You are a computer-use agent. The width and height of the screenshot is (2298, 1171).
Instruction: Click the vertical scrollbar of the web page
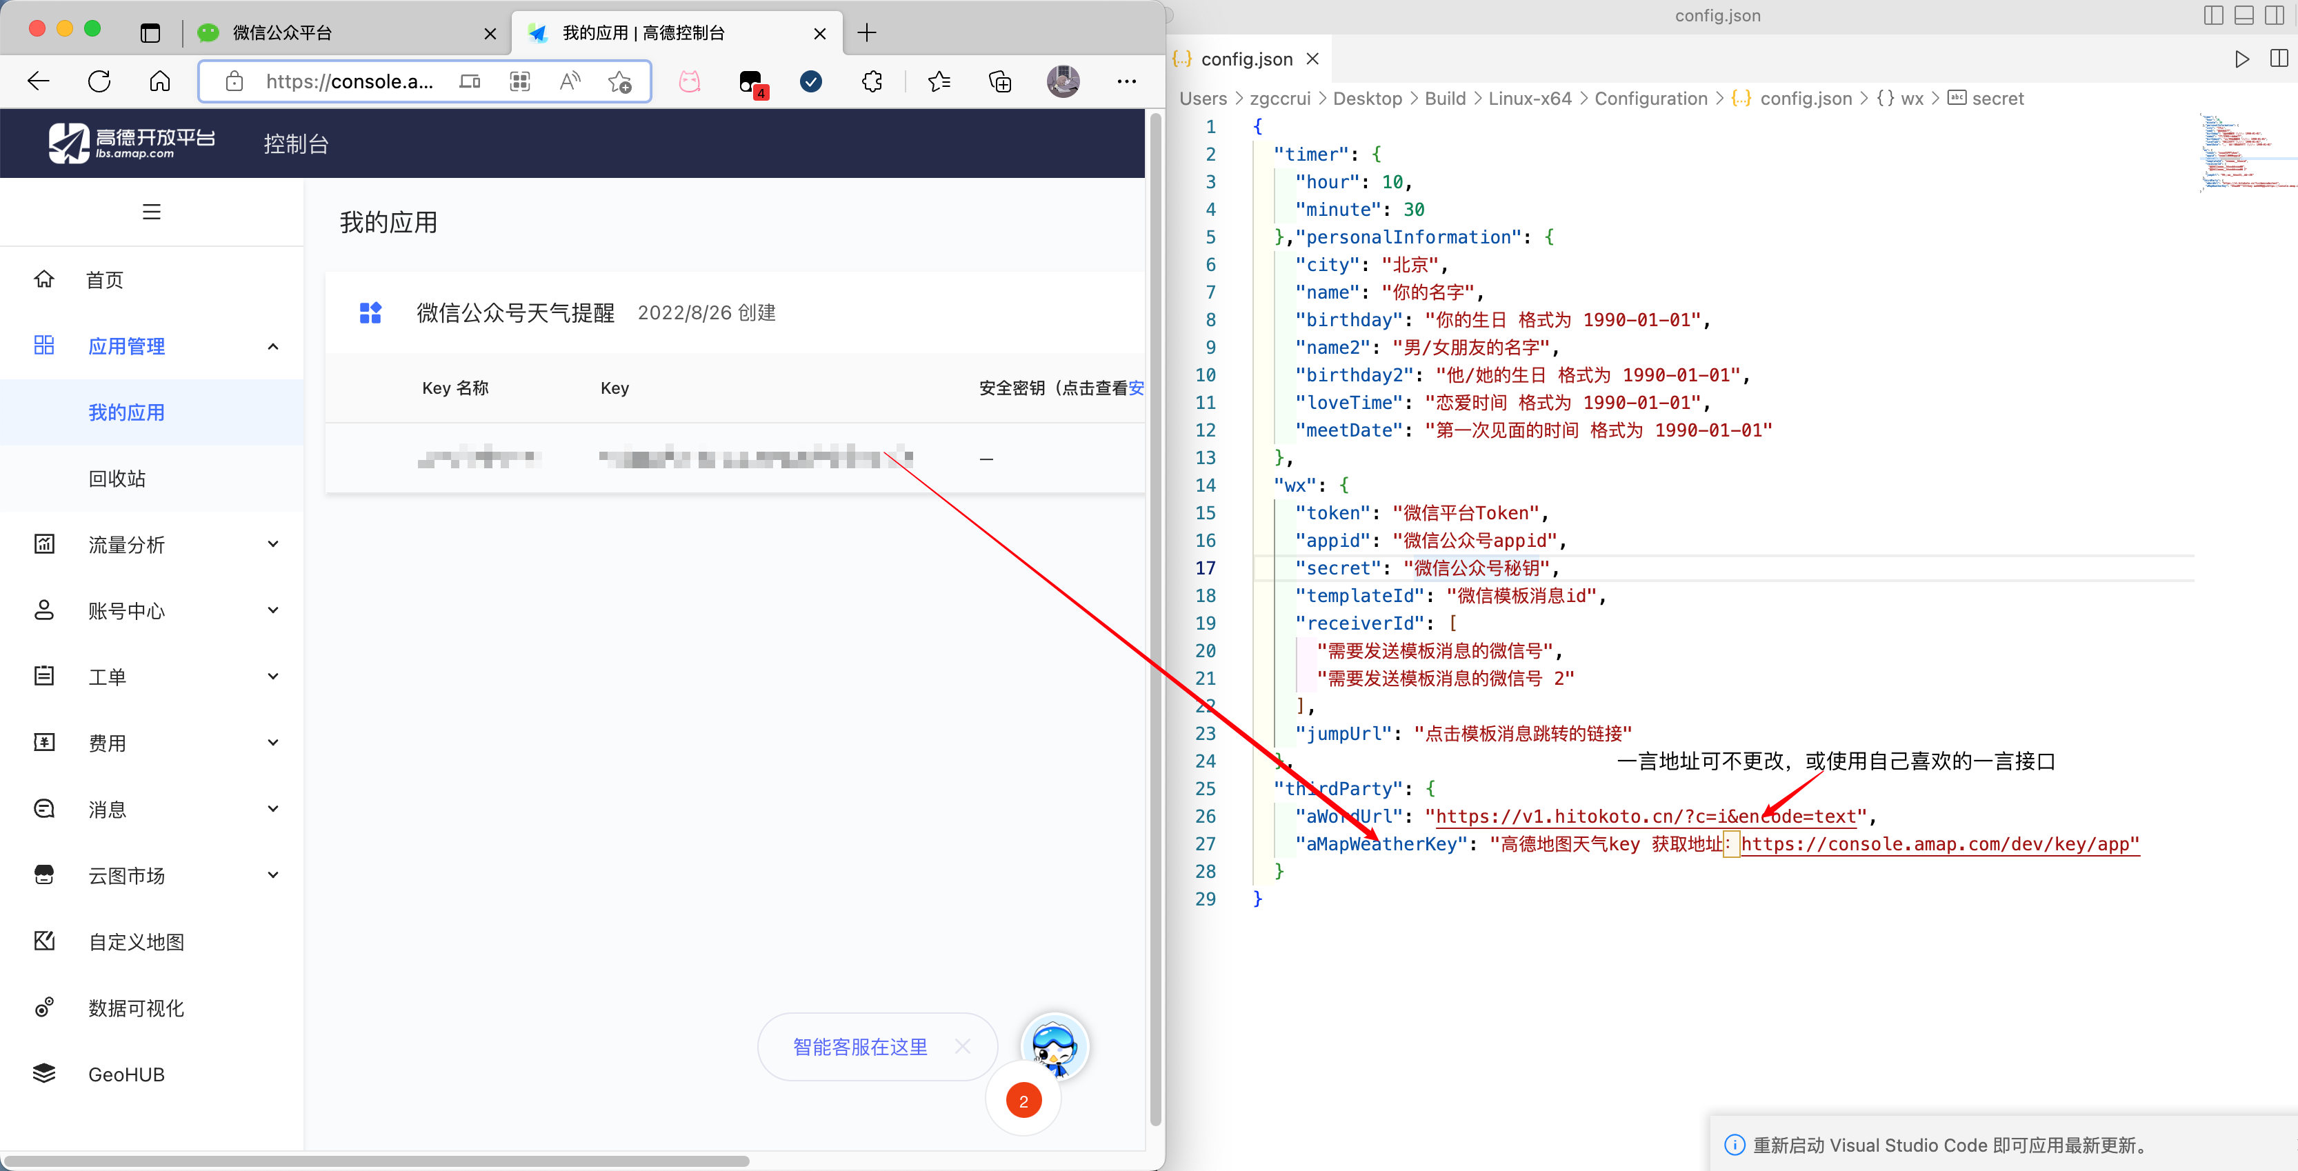pos(1156,620)
